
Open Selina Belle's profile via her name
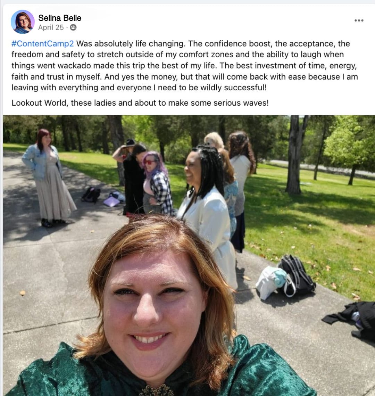[x=60, y=18]
